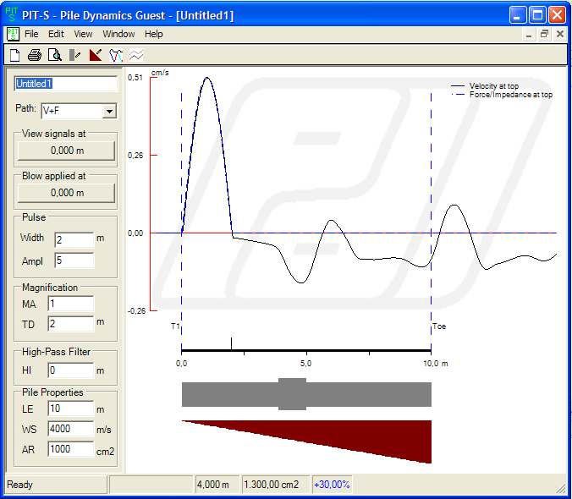Click the red triangle soil resistance icon
Image resolution: width=572 pixels, height=499 pixels.
click(x=96, y=56)
